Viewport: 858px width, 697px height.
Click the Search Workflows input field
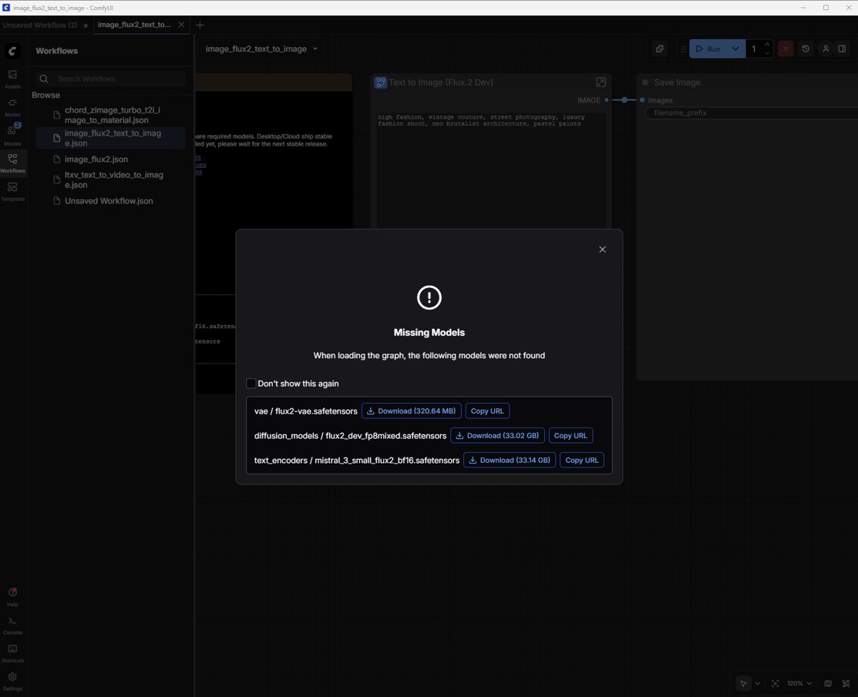pos(116,79)
